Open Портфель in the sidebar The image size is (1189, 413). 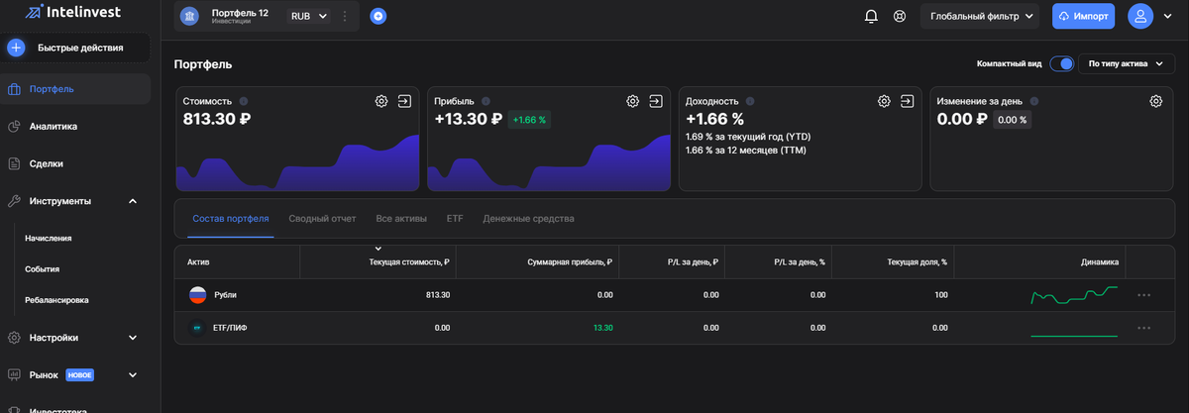75,89
